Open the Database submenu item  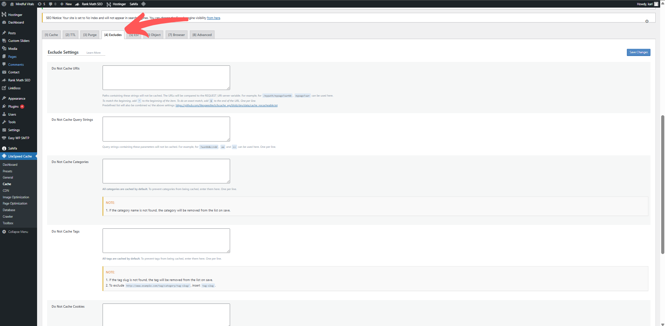click(9, 210)
